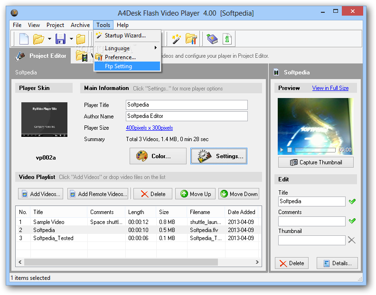Click the New Project toolbar icon
The image size is (376, 295).
(24, 39)
